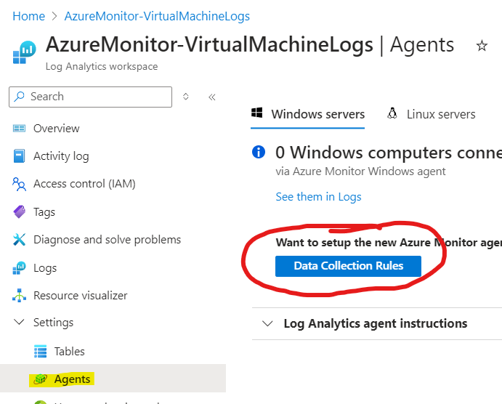
Task: Open the Logs icon in sidebar
Action: click(x=20, y=268)
